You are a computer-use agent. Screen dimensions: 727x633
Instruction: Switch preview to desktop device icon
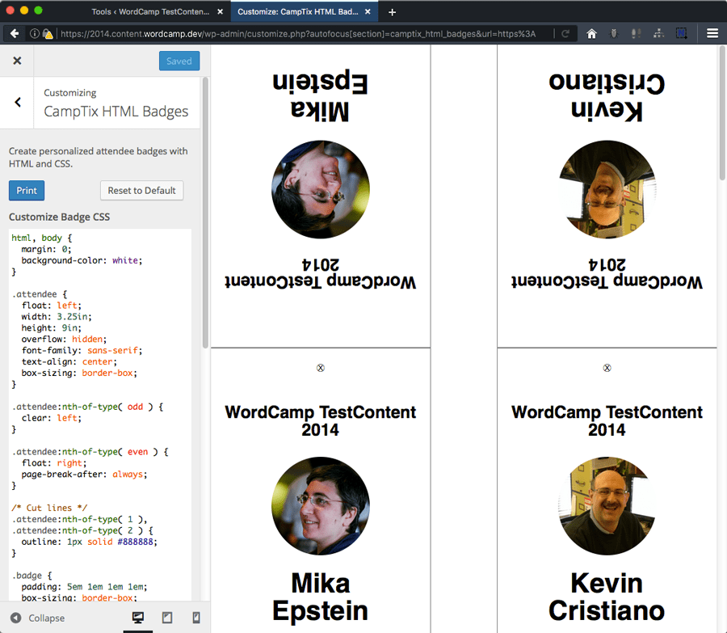[x=137, y=618]
